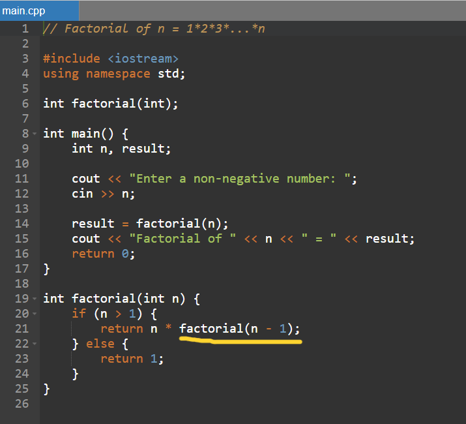Click 'if' keyword on line 20

[79, 313]
